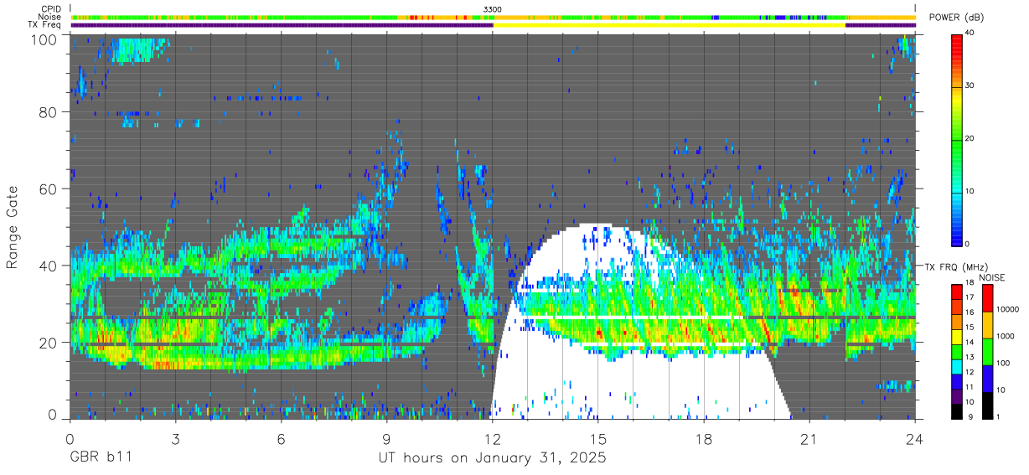The image size is (1029, 475).
Task: Click the 80 range gate tick label
Action: [49, 112]
